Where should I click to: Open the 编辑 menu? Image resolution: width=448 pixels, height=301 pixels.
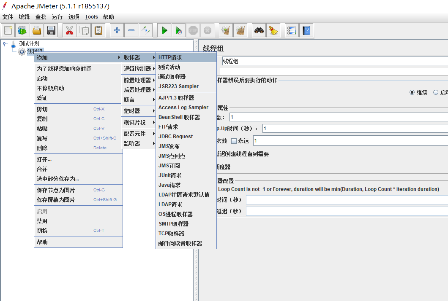pyautogui.click(x=24, y=17)
